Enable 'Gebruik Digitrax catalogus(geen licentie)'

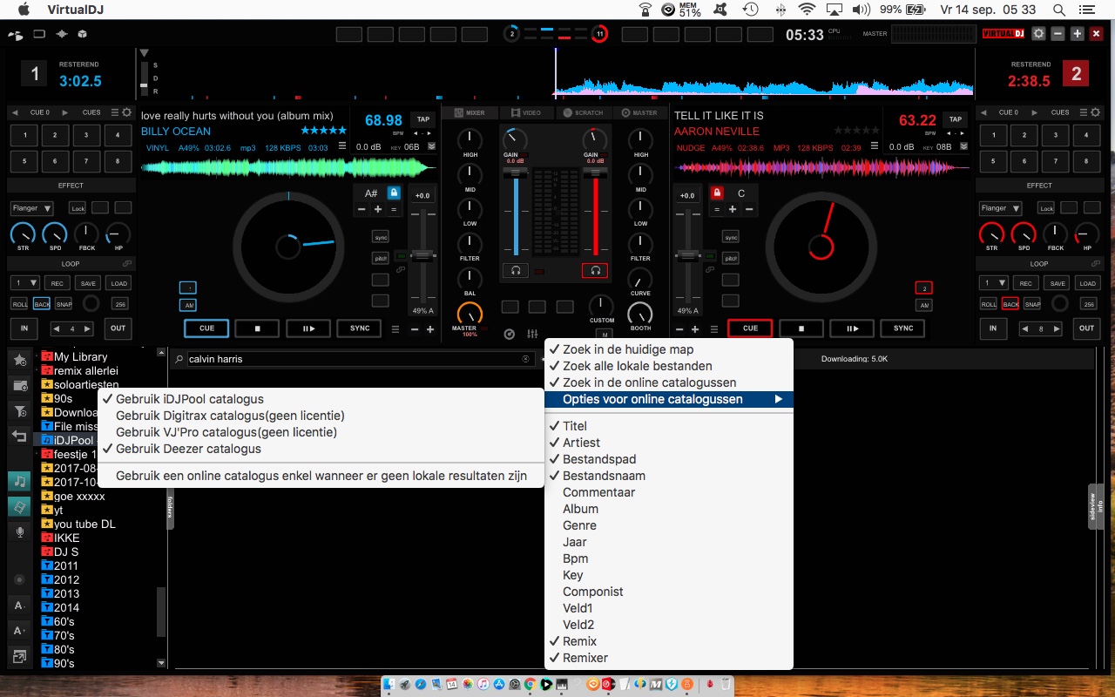click(x=321, y=416)
